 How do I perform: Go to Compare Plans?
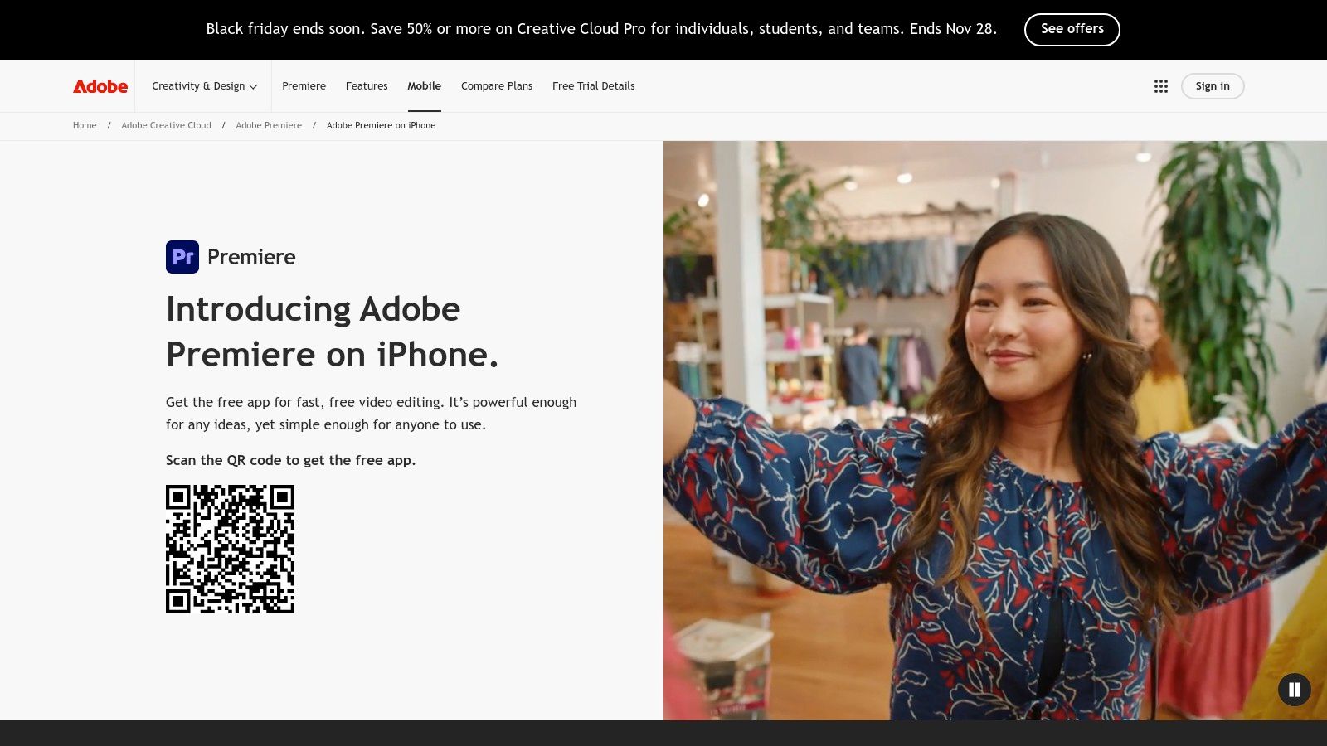pyautogui.click(x=497, y=85)
